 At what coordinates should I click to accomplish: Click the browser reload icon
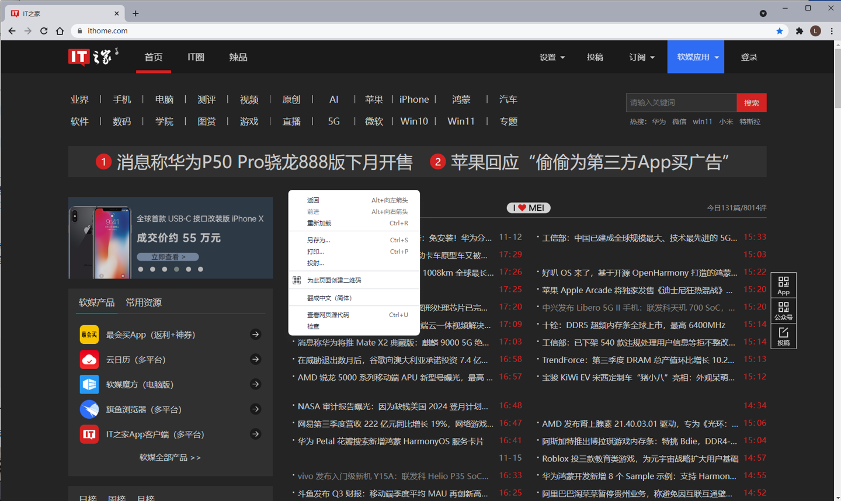click(x=44, y=31)
